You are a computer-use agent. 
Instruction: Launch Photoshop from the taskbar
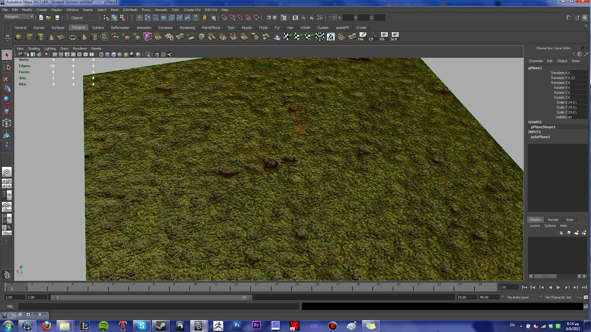click(236, 326)
